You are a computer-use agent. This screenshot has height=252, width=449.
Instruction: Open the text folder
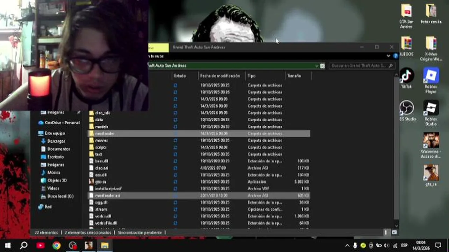coord(99,154)
